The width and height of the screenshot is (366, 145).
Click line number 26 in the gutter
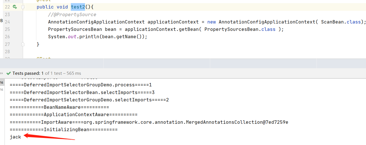[7, 37]
